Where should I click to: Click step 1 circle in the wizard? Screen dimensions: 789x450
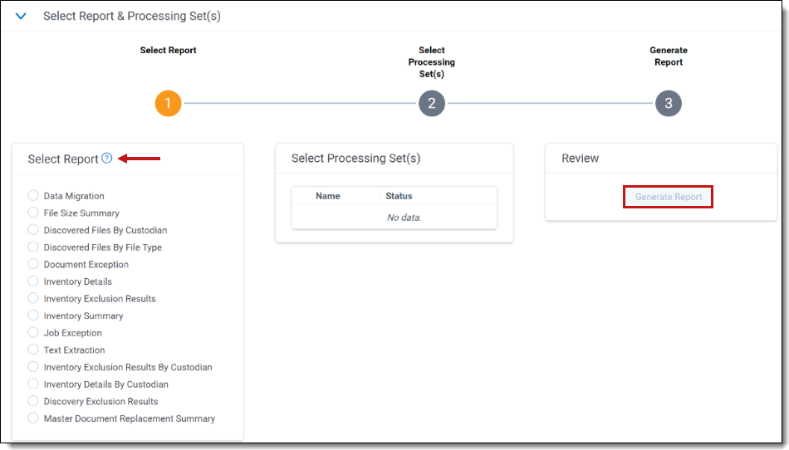click(x=168, y=104)
